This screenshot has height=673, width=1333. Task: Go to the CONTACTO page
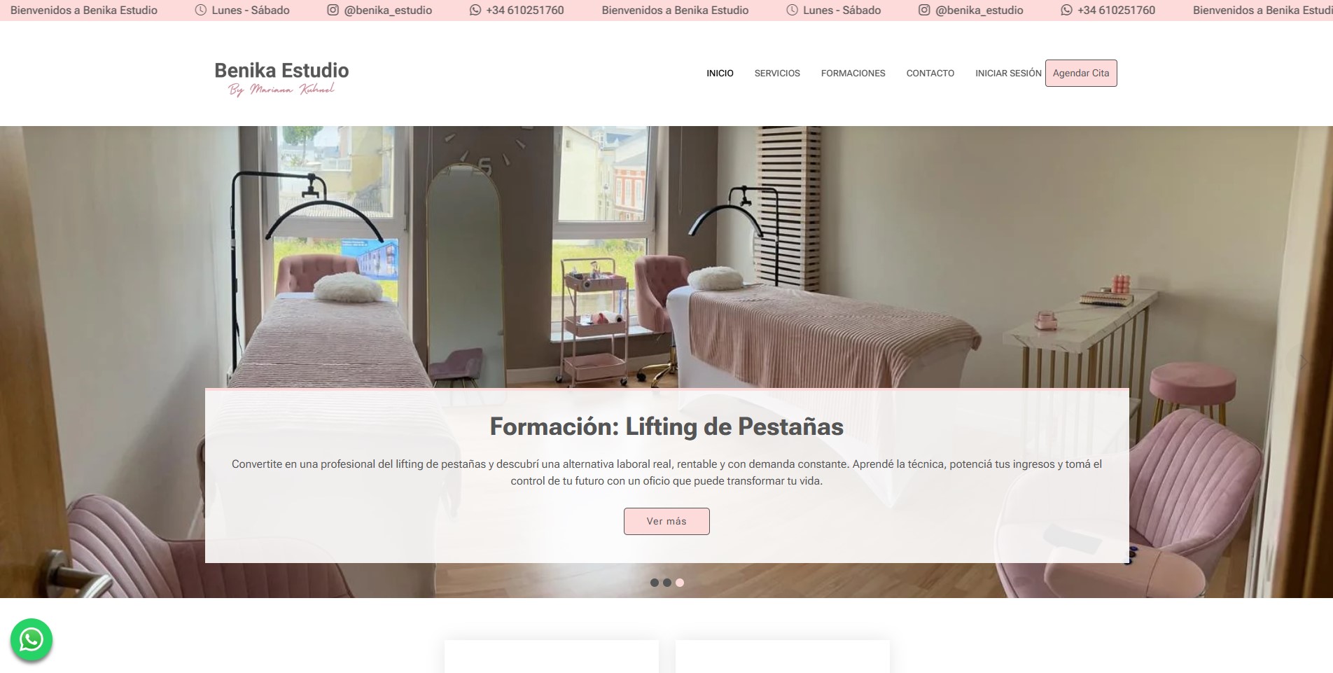(x=930, y=74)
